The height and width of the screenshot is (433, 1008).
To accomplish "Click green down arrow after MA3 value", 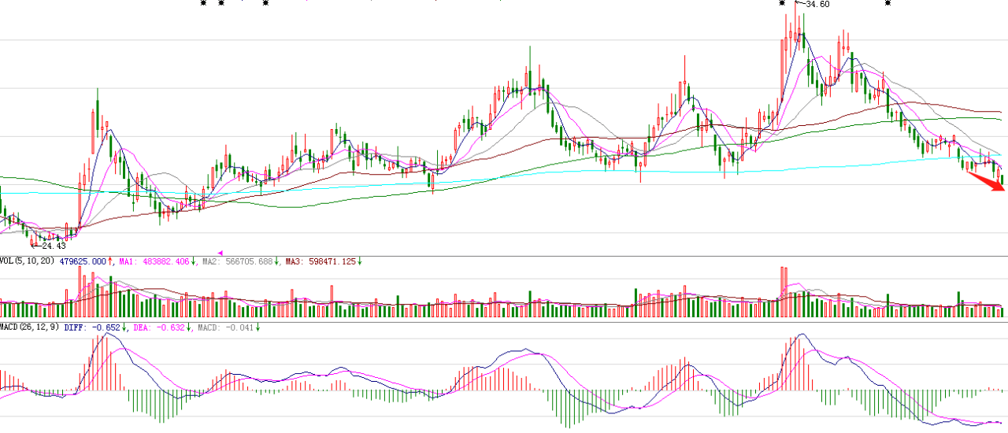I will tap(359, 261).
